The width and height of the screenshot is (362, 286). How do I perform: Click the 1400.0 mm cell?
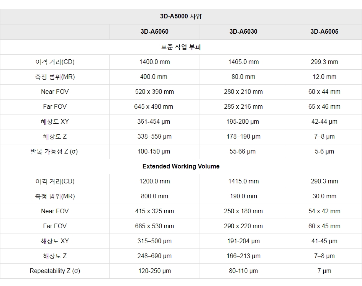[154, 62]
